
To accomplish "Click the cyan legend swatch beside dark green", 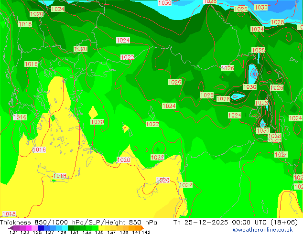I will point(65,228).
